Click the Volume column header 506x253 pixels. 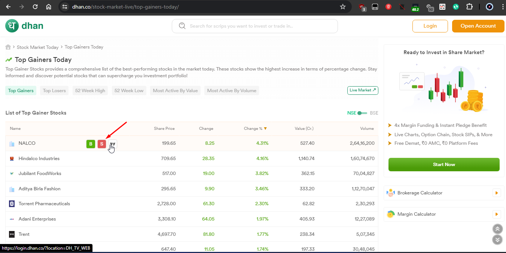(x=367, y=128)
